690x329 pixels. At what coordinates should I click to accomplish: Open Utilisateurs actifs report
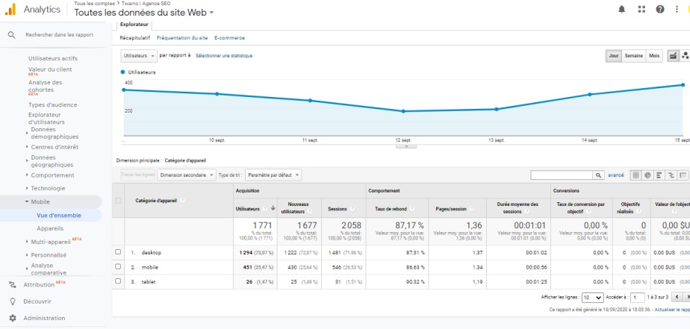tap(53, 58)
